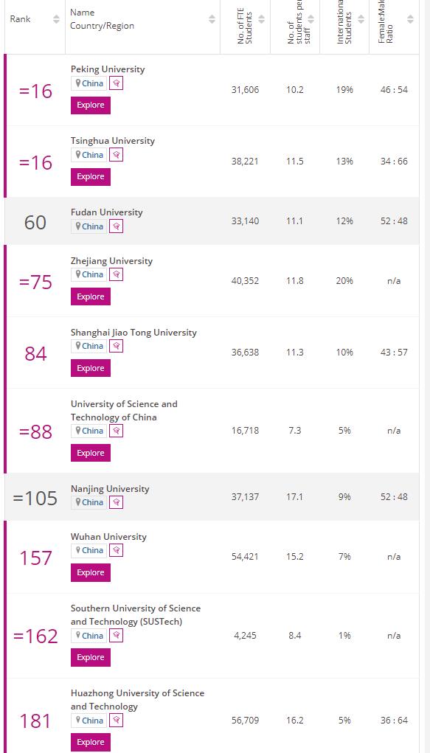Screen dimensions: 430x753
Task: Sort by Female:Male Ratio column
Action: (x=410, y=19)
